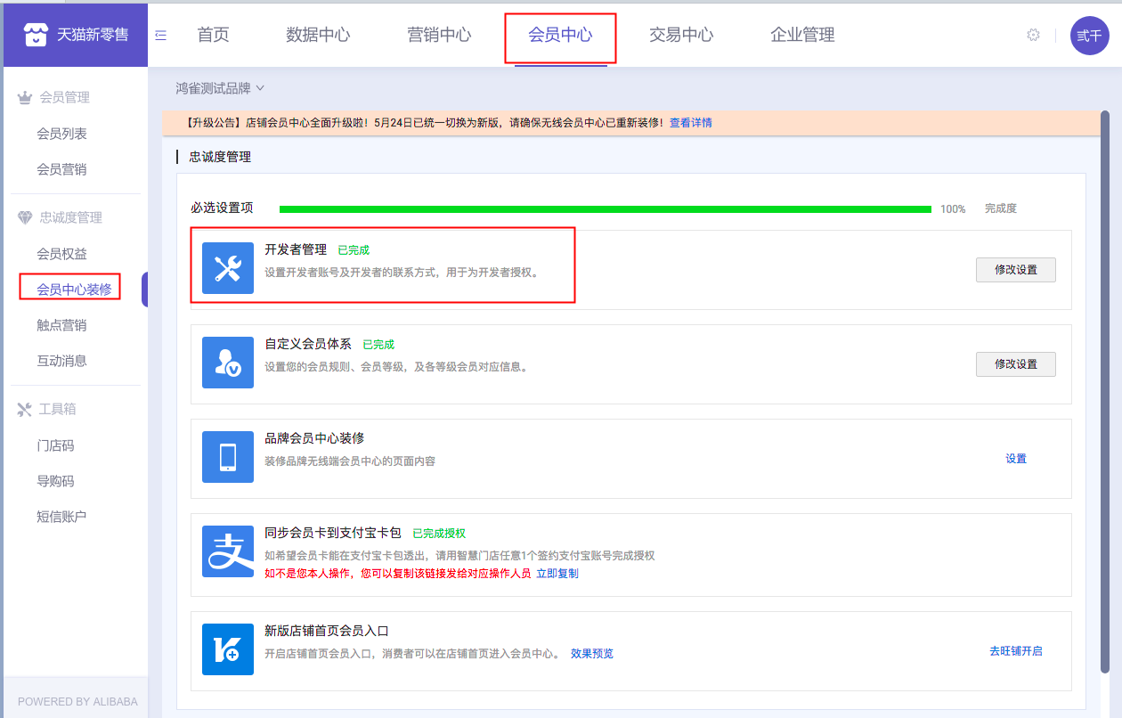Click the diamond icon beside 忠诚度管理
Image resolution: width=1122 pixels, height=718 pixels.
pos(25,217)
